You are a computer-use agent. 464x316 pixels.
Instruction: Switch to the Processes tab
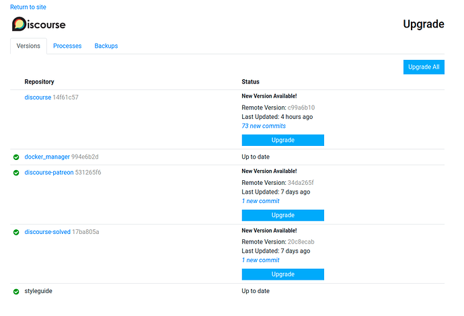point(67,46)
